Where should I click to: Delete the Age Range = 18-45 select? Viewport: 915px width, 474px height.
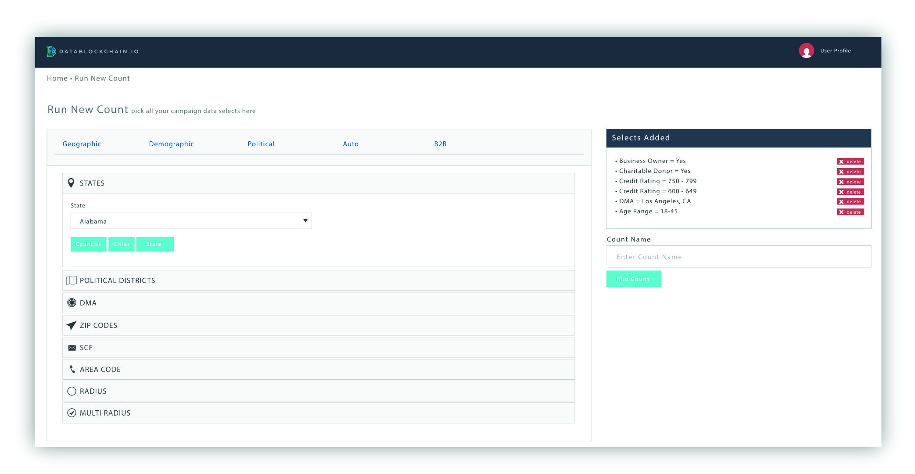coord(850,212)
